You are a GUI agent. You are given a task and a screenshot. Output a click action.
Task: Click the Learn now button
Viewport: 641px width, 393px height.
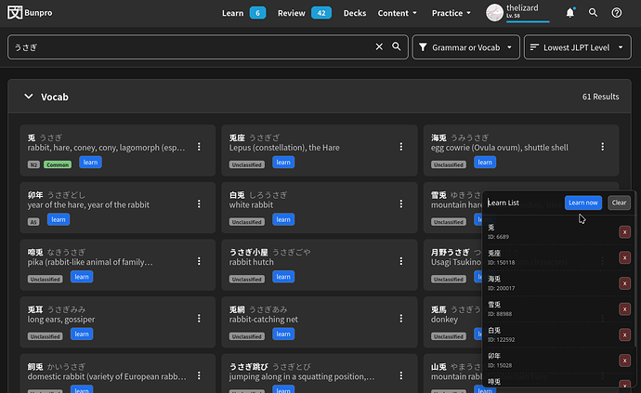583,203
